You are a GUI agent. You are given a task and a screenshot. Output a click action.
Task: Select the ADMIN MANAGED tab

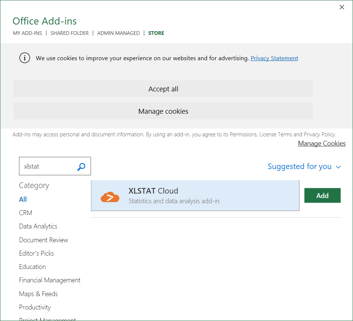118,33
